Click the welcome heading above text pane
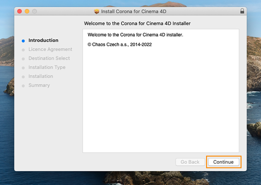 [x=137, y=23]
